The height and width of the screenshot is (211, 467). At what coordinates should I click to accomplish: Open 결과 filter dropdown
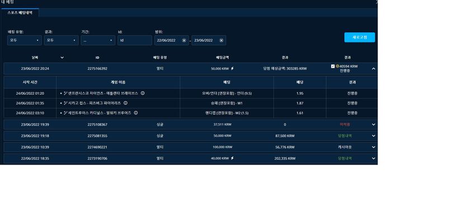tap(61, 40)
